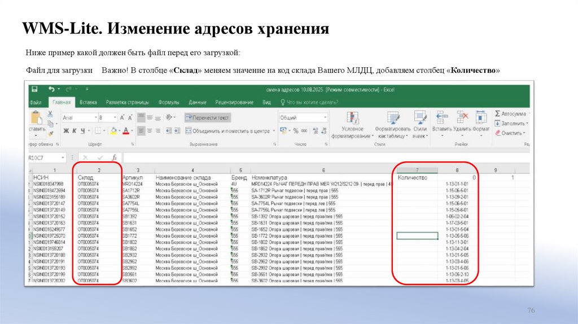Screen dimensions: 578x324
Task: Open the Arial font name dropdown
Action: coord(95,117)
